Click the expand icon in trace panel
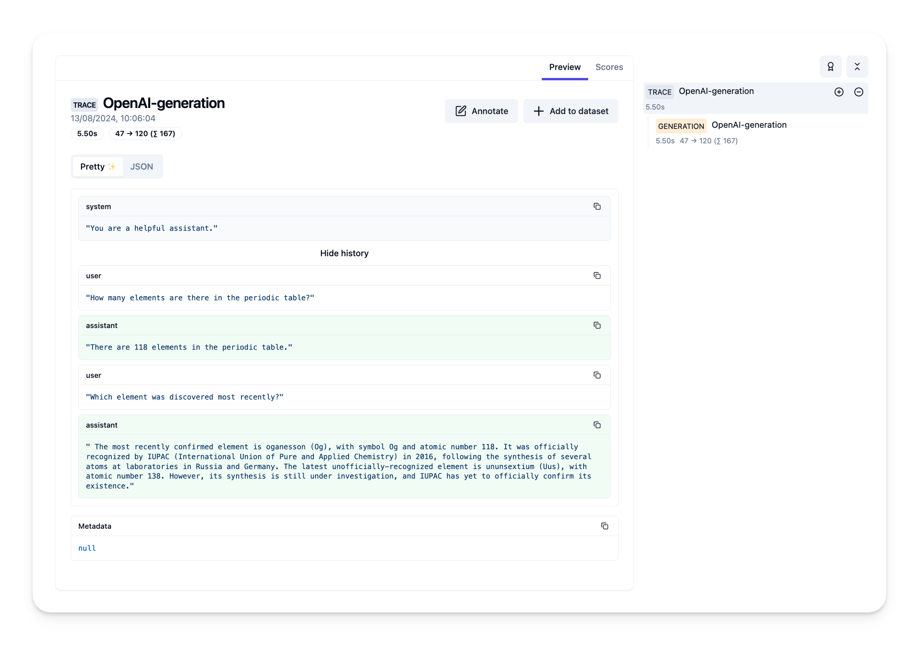The width and height of the screenshot is (919, 645). (x=839, y=92)
